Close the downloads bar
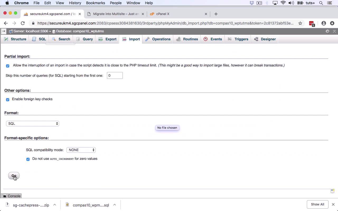Screen dimensions: 338x211 333,204
